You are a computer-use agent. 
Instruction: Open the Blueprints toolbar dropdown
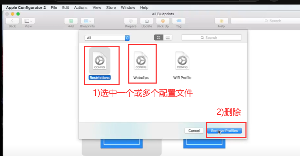click(x=87, y=21)
